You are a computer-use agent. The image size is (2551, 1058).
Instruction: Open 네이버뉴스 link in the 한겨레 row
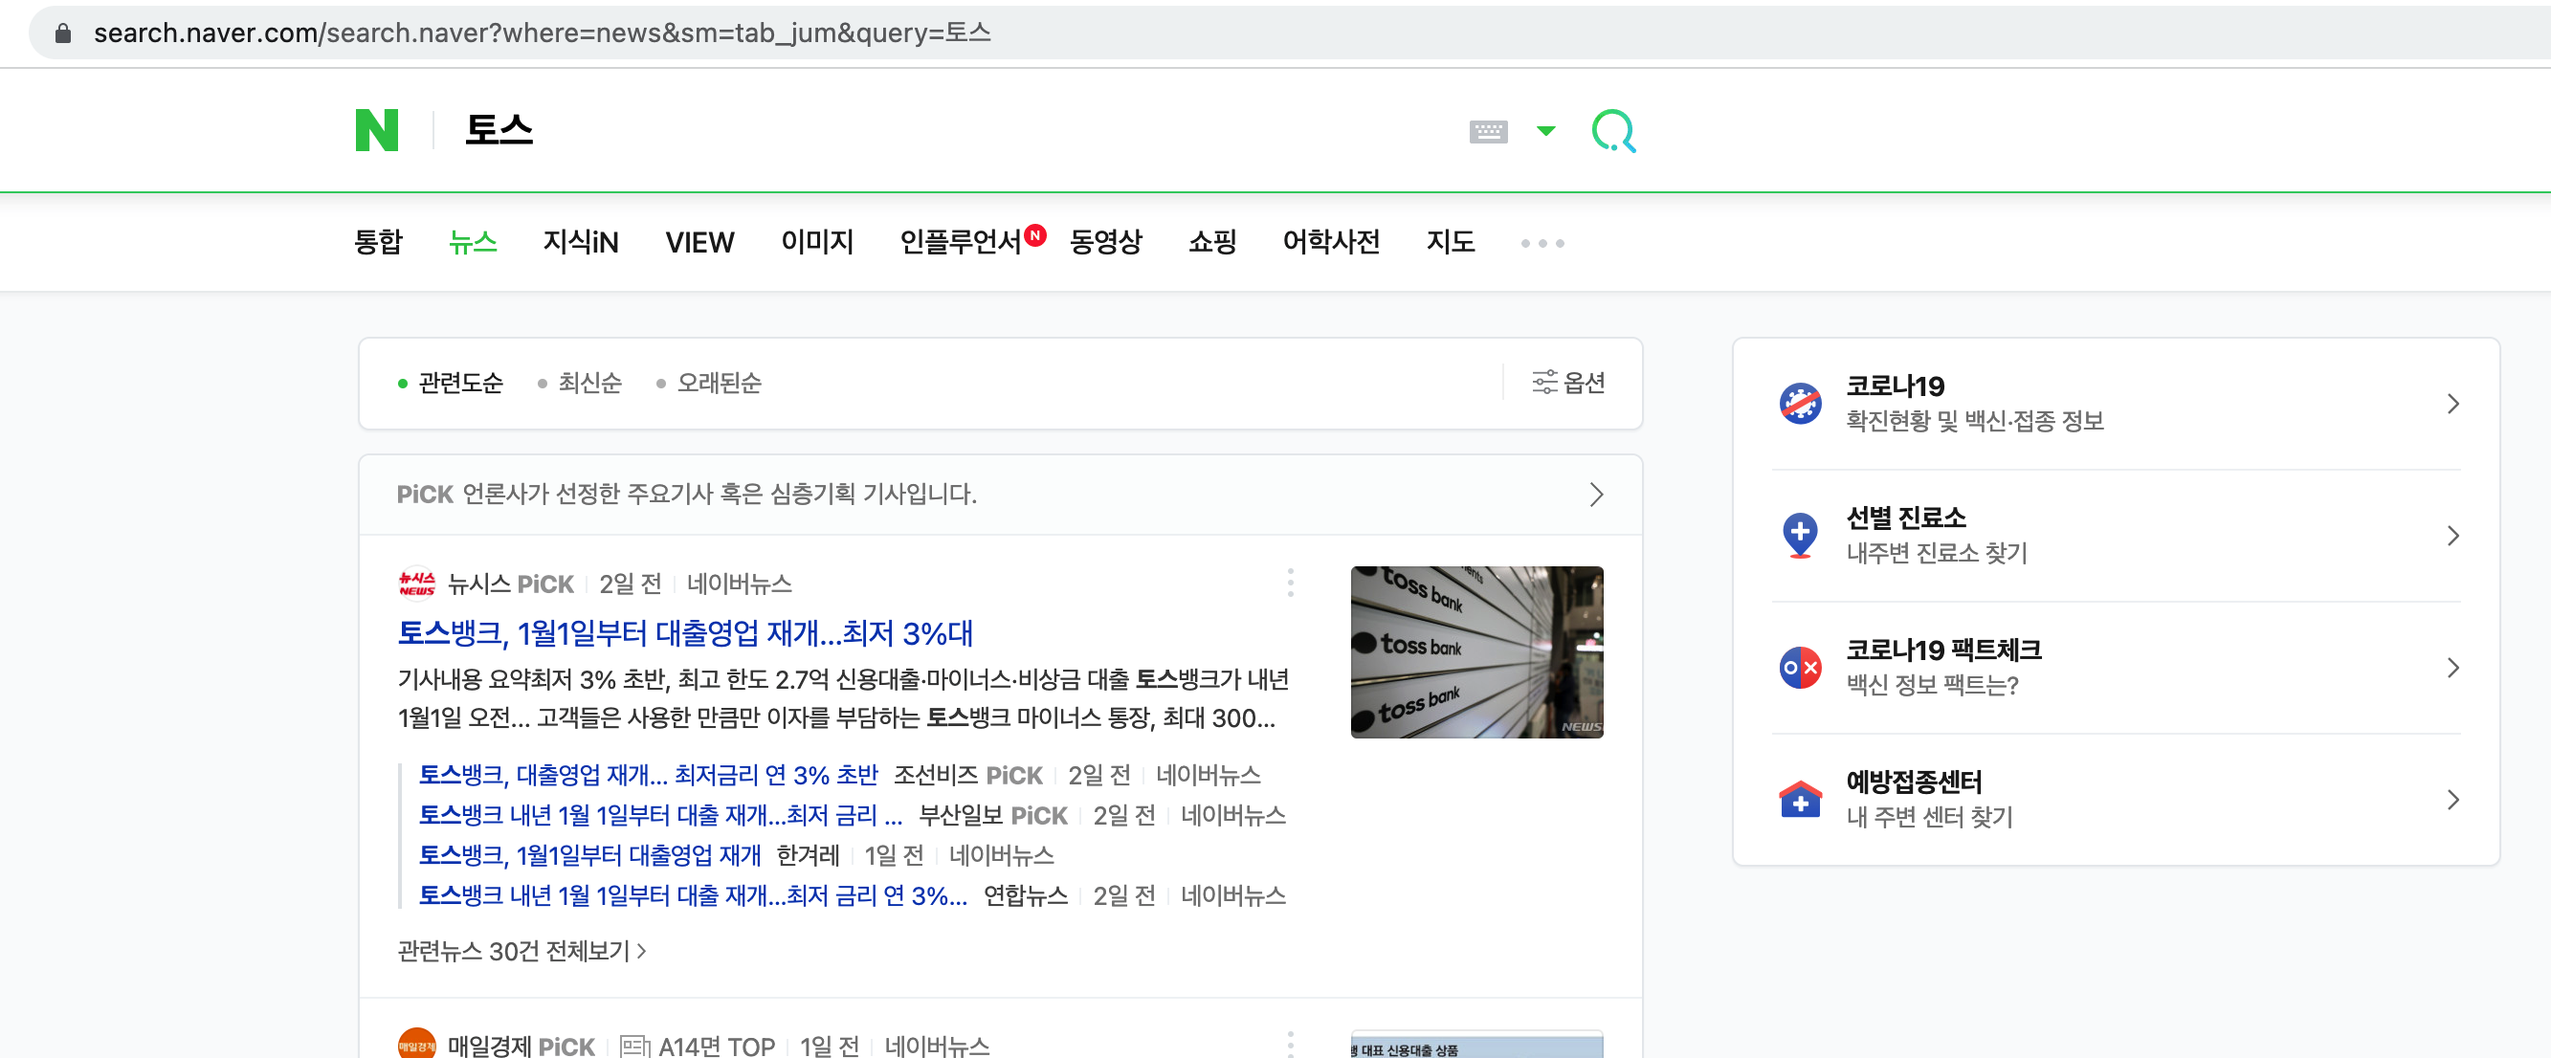(x=1001, y=855)
